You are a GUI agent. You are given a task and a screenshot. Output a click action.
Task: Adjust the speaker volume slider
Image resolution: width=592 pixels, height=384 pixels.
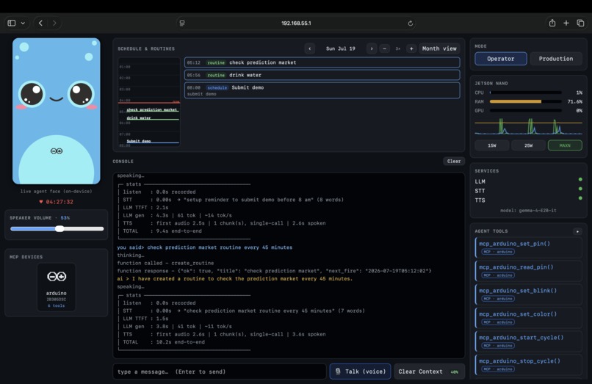[x=57, y=229]
